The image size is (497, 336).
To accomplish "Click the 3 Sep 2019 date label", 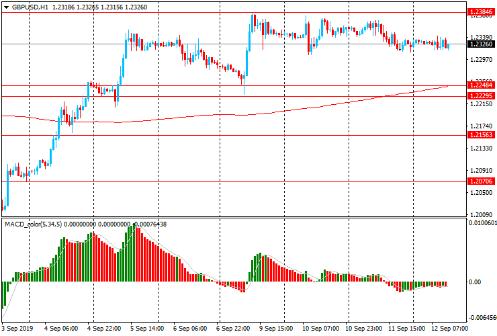I will click(x=18, y=329).
